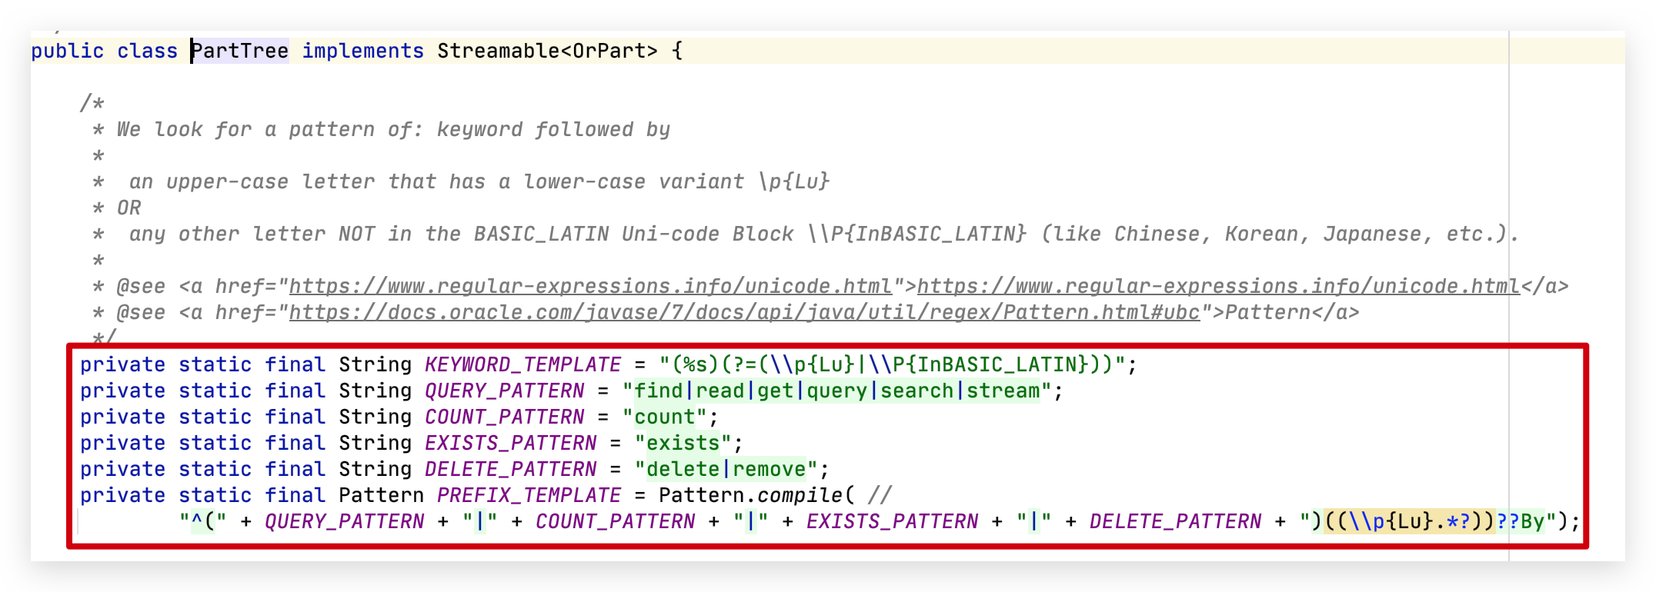Click the KEYWORD_TEMPLATE constant declaration
The width and height of the screenshot is (1656, 592).
point(523,364)
